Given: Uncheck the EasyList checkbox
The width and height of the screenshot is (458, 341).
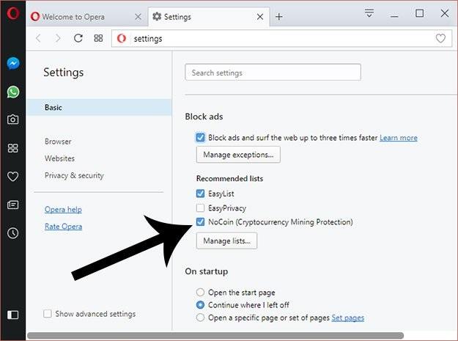Looking at the screenshot, I should point(201,194).
